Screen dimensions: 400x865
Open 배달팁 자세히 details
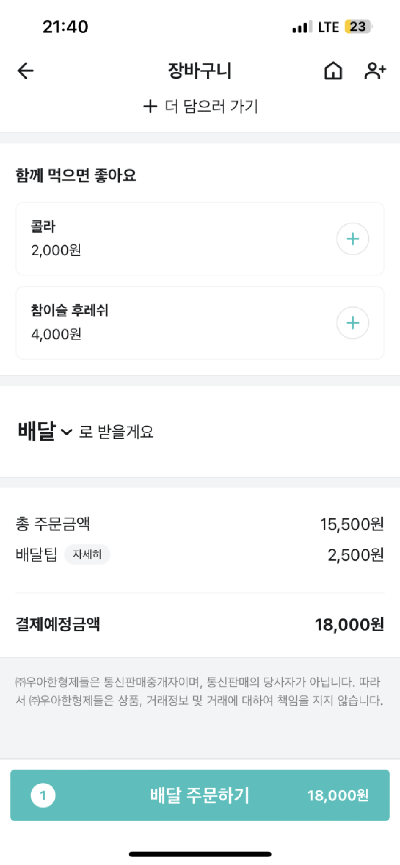(87, 554)
